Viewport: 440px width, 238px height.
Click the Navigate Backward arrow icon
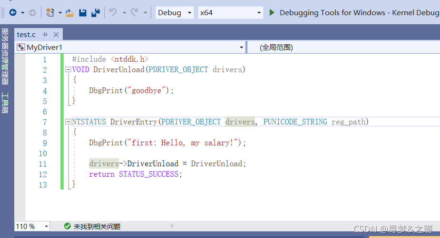click(x=13, y=13)
